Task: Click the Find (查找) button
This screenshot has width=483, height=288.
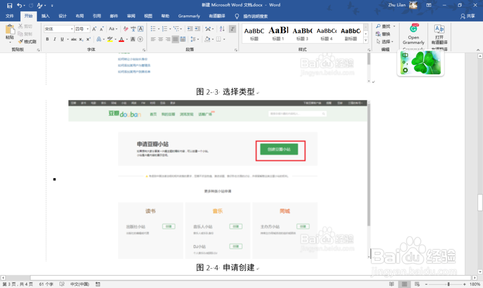Action: tap(383, 27)
